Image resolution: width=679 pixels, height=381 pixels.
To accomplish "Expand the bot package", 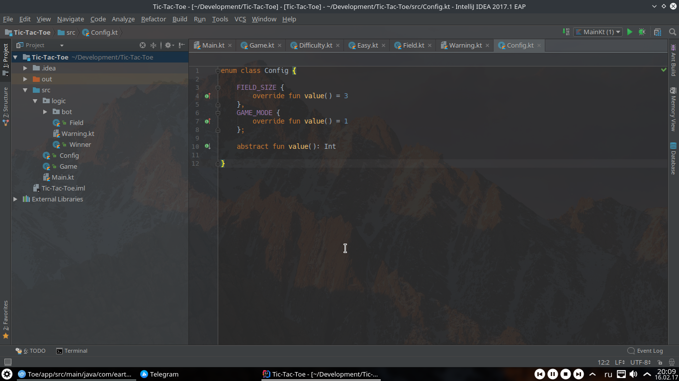I will pyautogui.click(x=45, y=112).
